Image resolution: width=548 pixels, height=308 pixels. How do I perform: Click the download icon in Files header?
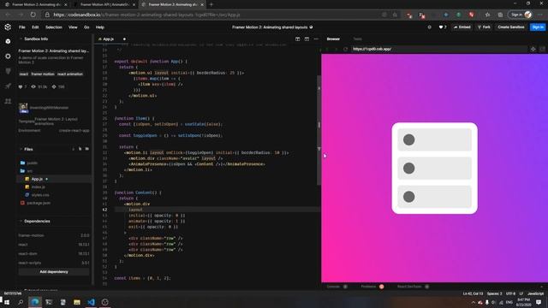74,149
